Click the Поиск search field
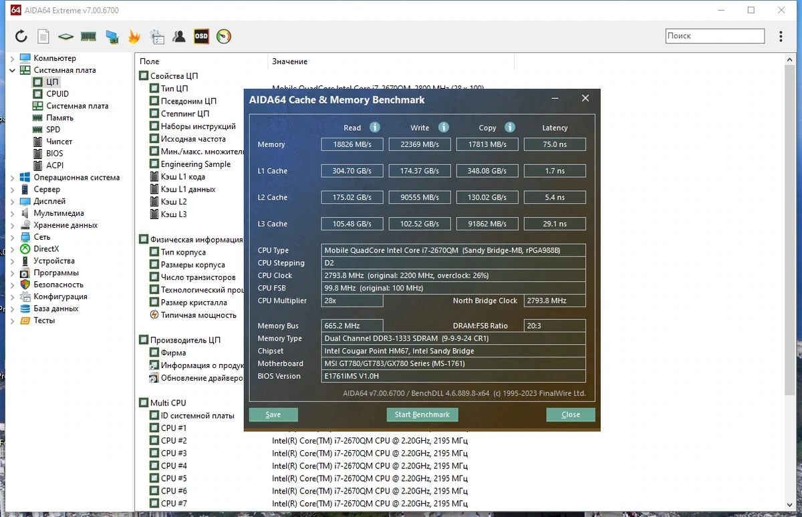 coord(715,36)
